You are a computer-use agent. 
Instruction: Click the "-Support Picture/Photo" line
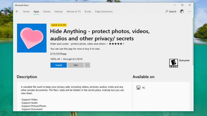33,106
